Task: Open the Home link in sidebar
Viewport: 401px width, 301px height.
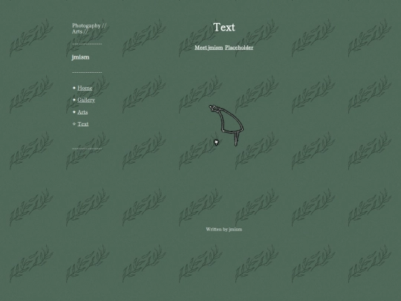Action: point(85,88)
